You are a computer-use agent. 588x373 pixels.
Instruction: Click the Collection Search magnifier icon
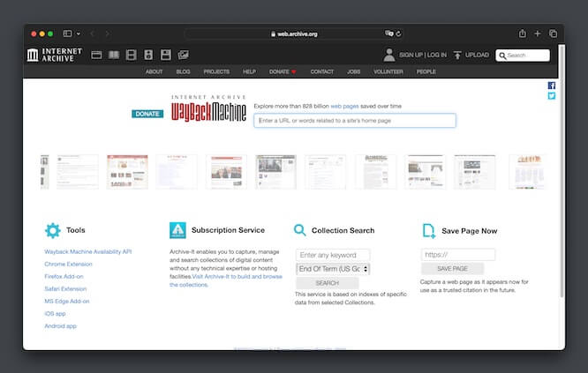tap(299, 230)
